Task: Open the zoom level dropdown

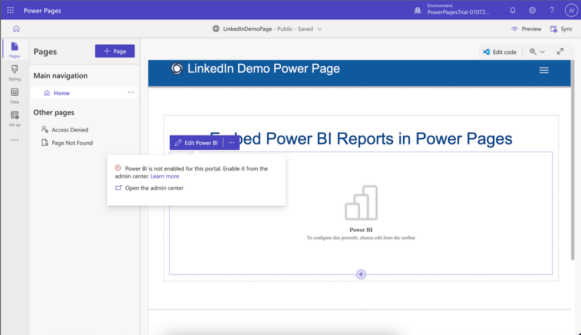Action: 537,52
